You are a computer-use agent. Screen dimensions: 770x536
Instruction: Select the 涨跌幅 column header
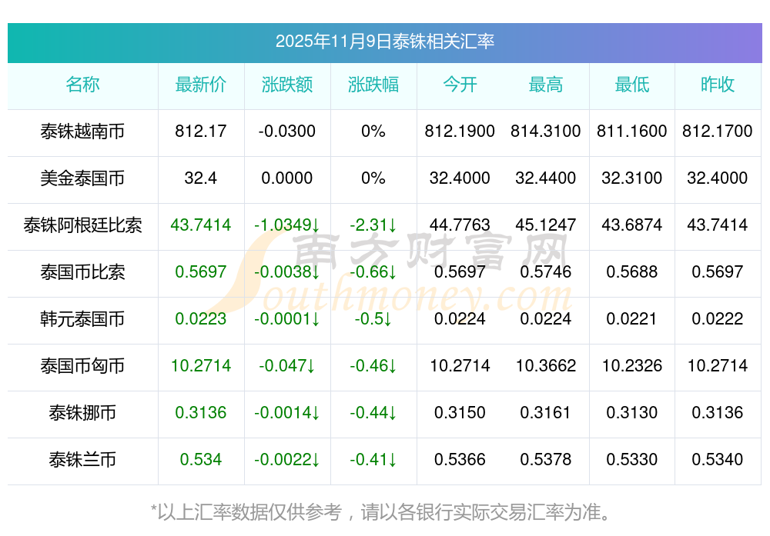pos(373,85)
